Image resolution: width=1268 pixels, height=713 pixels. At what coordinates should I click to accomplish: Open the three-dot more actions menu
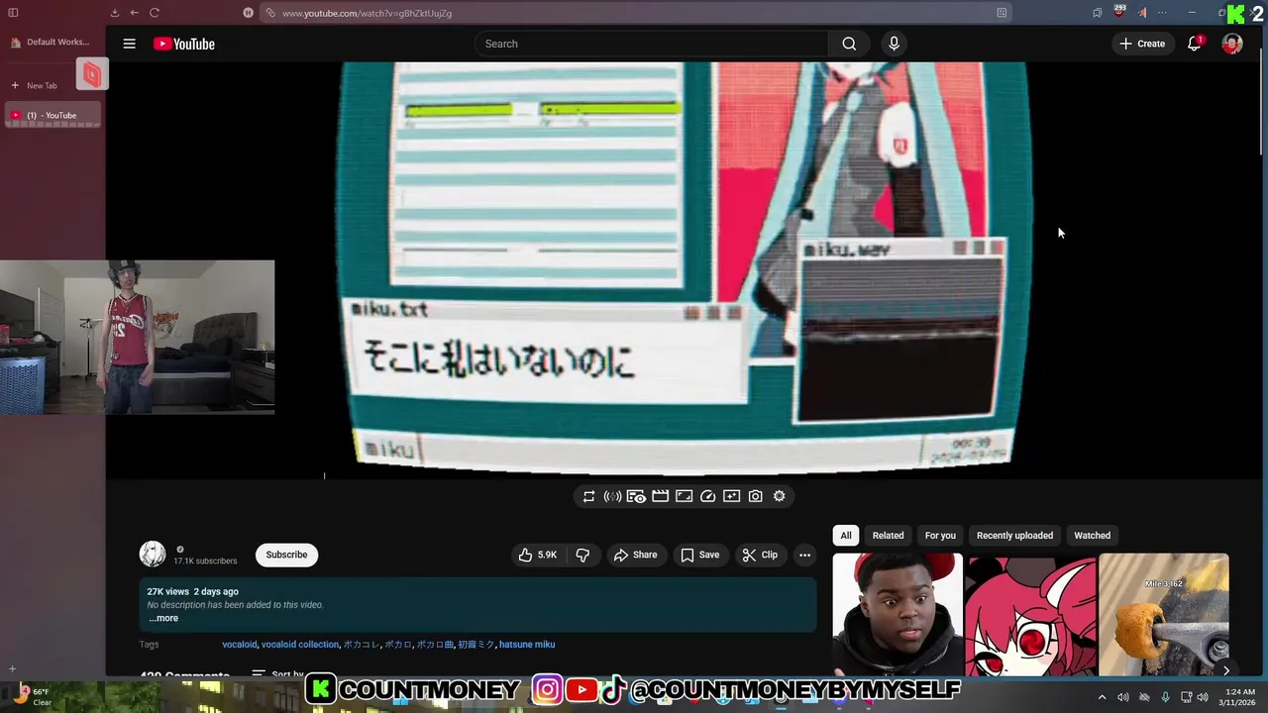click(804, 555)
